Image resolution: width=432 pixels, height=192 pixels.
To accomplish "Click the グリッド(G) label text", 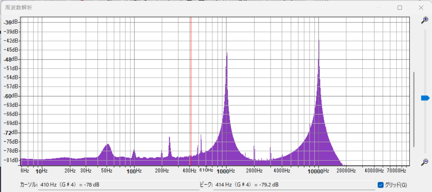I will 398,185.
